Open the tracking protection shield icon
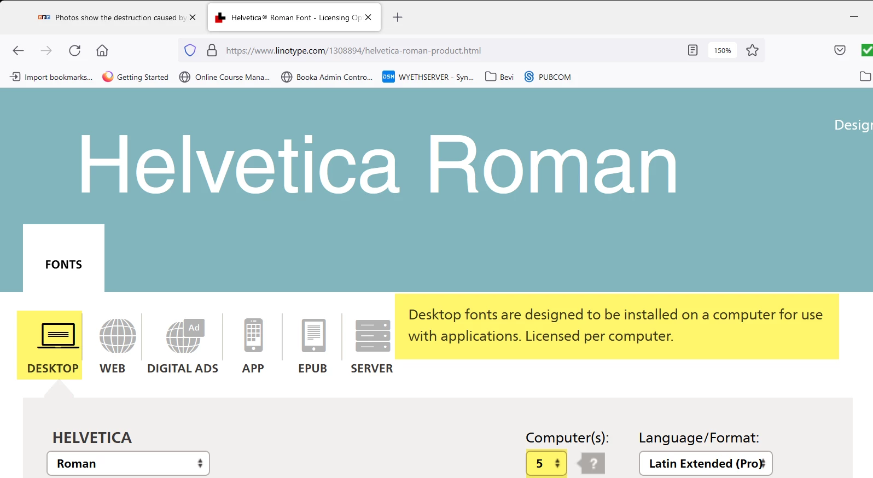Image resolution: width=873 pixels, height=478 pixels. (190, 51)
